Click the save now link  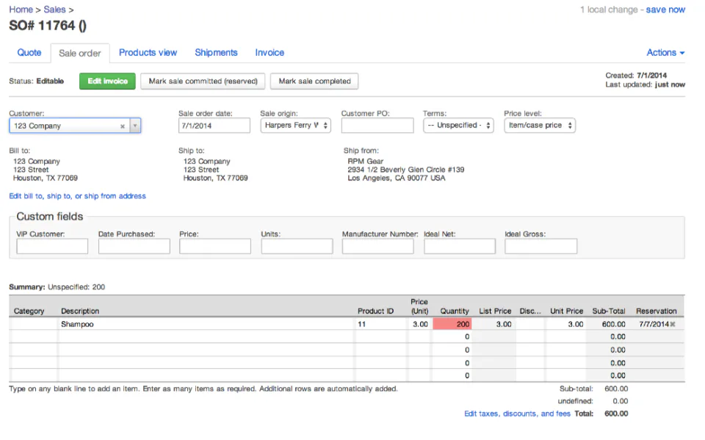(x=665, y=10)
